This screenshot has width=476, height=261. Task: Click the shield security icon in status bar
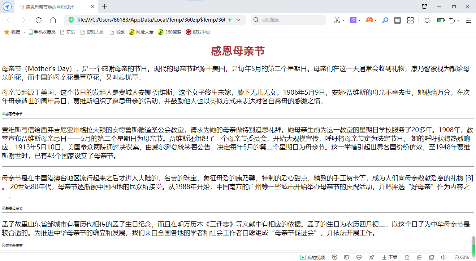point(334,257)
